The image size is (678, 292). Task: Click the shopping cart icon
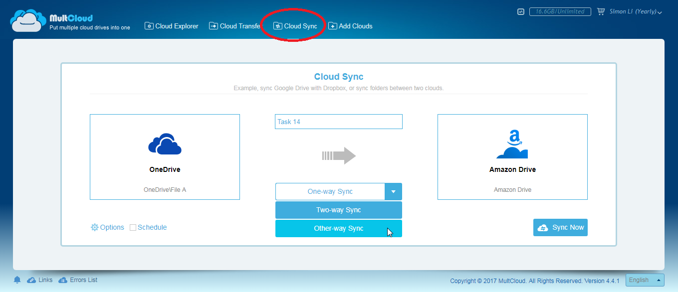[601, 11]
